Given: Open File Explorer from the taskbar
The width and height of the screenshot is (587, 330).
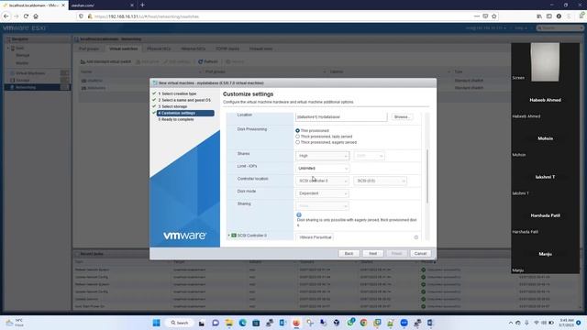Looking at the screenshot, I should click(x=228, y=323).
